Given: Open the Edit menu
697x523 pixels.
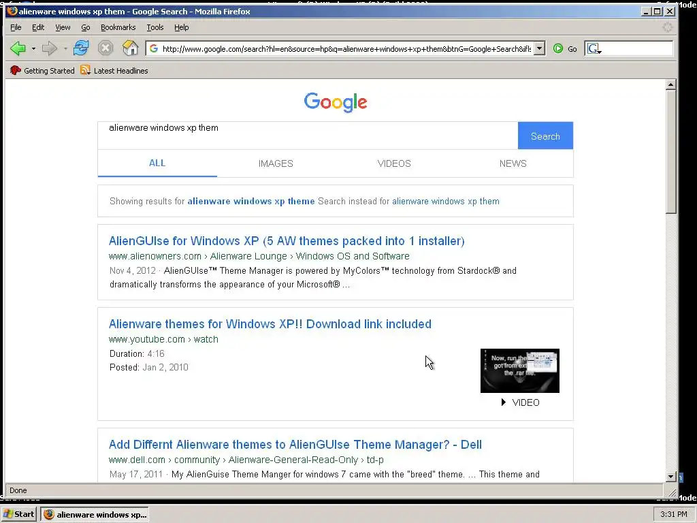Looking at the screenshot, I should (38, 27).
